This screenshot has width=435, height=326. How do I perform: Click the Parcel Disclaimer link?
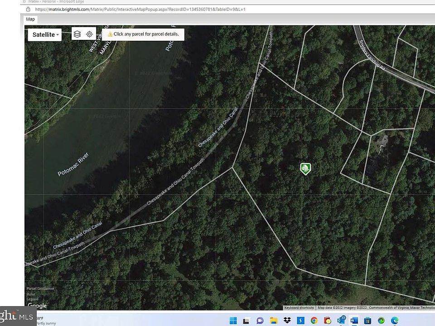coord(40,288)
